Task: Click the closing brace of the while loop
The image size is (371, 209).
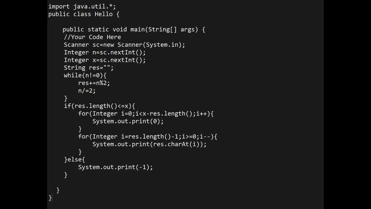Action: (x=66, y=98)
